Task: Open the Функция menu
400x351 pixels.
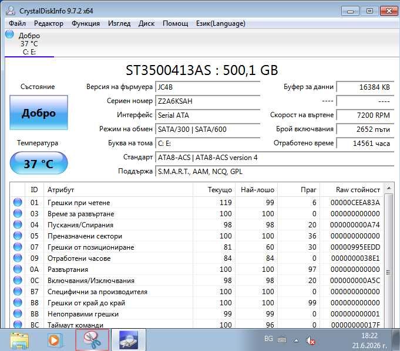Action: pos(85,23)
